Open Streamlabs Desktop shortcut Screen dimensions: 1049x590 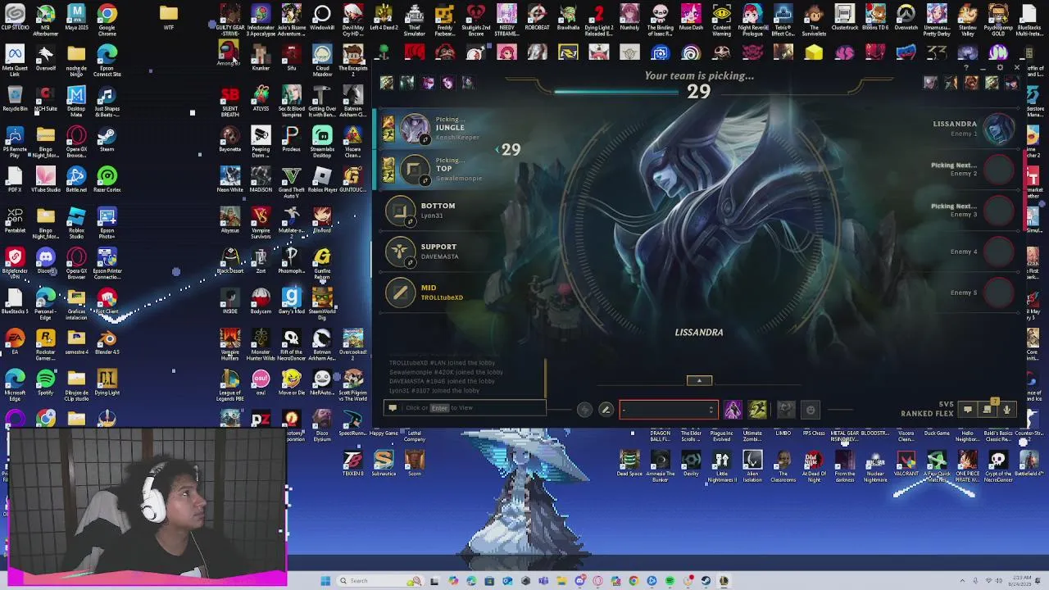coord(322,142)
